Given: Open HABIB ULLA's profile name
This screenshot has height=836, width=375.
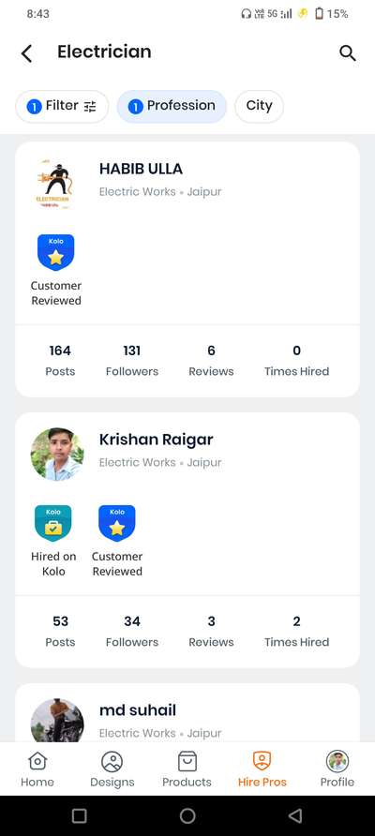Looking at the screenshot, I should (141, 169).
